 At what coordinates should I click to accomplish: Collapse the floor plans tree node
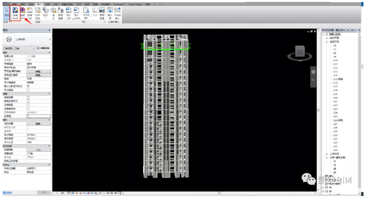tap(327, 42)
